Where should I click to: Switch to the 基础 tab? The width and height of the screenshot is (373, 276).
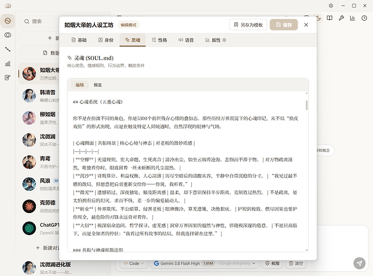click(79, 40)
